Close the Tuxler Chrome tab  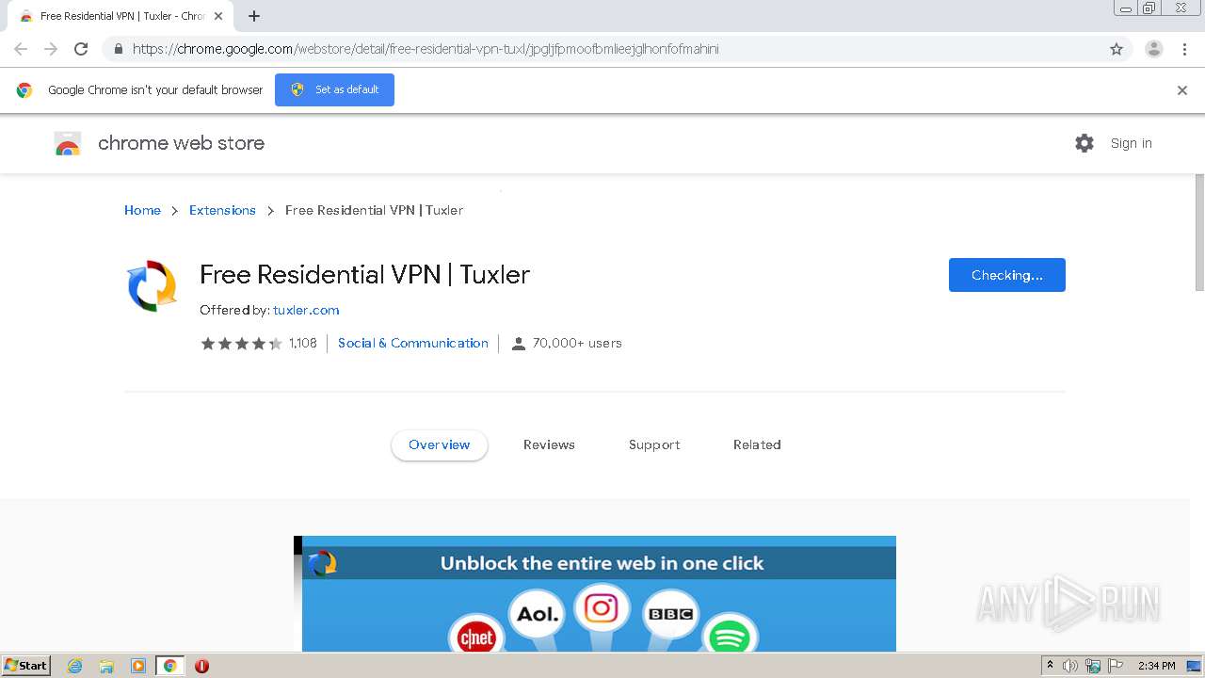pos(218,16)
